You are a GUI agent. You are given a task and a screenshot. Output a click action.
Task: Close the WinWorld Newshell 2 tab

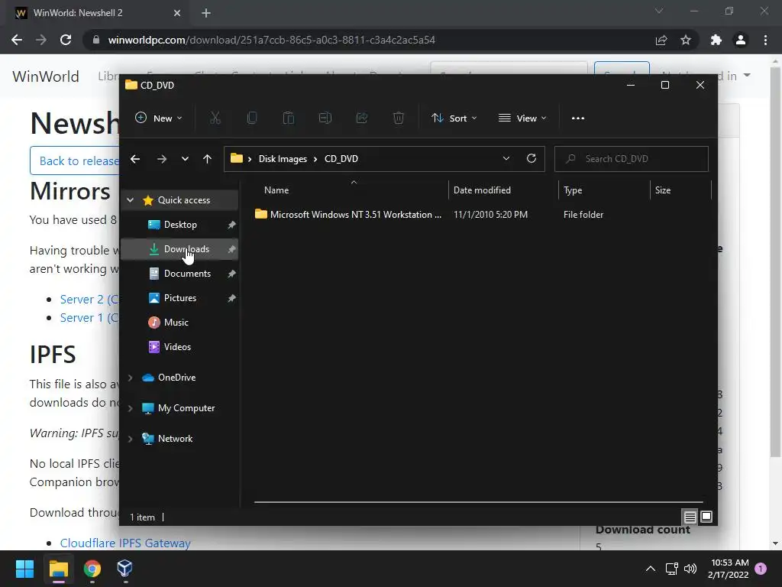(x=177, y=13)
